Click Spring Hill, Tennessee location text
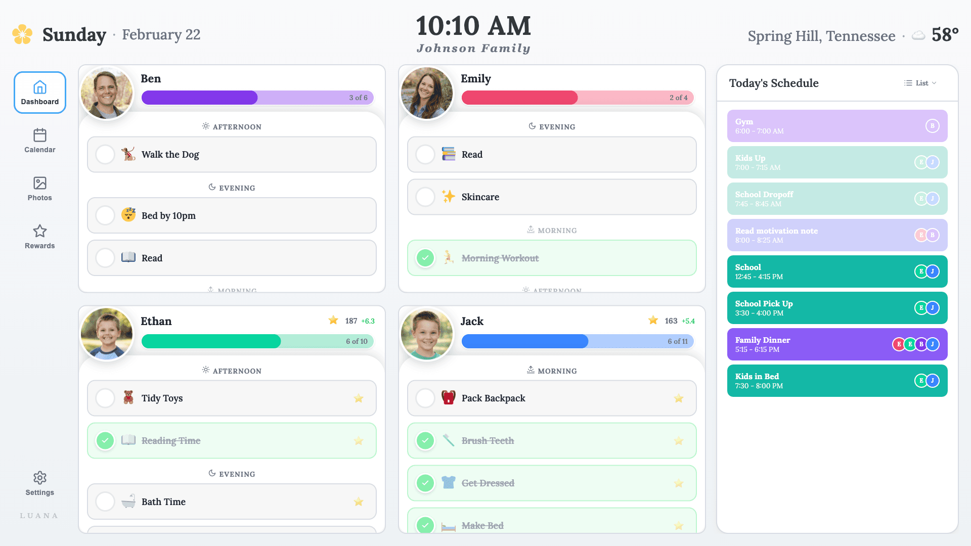This screenshot has width=971, height=546. click(821, 35)
